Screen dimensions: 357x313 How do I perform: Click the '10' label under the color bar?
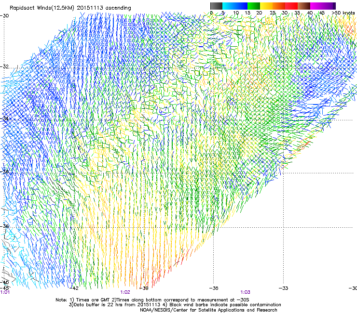coord(236,13)
